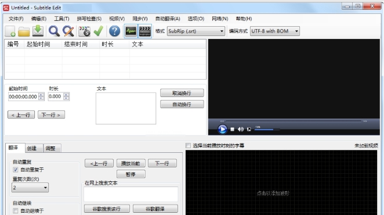Toggle the waveform display icon
The image size is (384, 215).
[x=131, y=31]
